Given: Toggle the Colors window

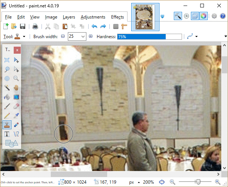Looking at the screenshot, I should (x=204, y=16).
